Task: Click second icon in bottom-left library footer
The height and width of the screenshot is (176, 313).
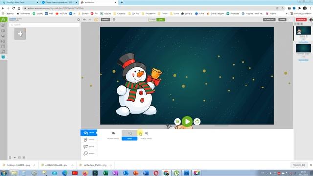Action: (x=15, y=157)
